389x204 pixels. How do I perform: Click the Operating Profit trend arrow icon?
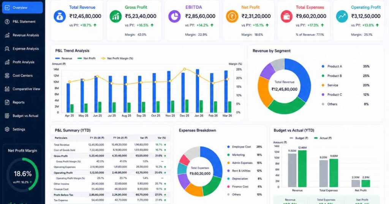pos(342,17)
